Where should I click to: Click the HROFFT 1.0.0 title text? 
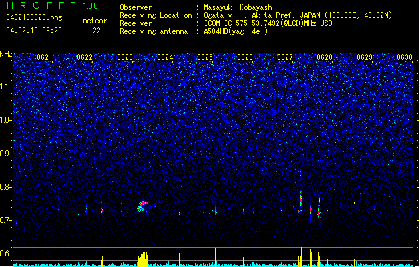tap(53, 5)
